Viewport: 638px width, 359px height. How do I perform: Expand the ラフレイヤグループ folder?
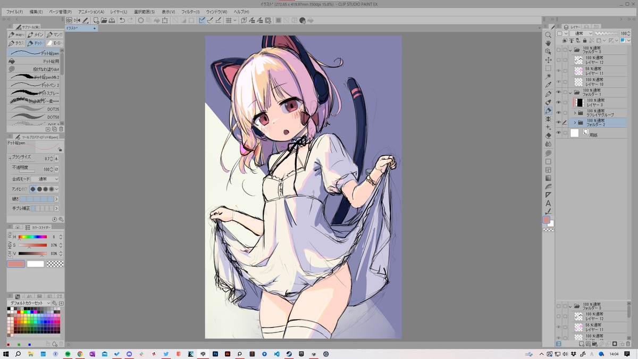click(575, 113)
